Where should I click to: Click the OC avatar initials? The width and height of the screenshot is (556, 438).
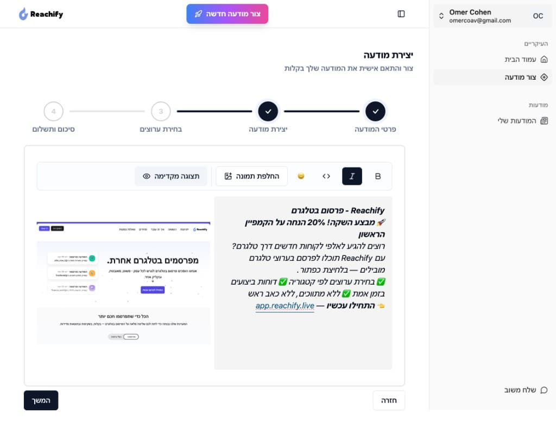point(538,16)
